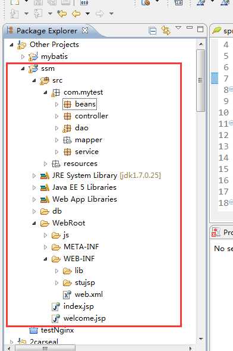This screenshot has width=233, height=351.
Task: Toggle Link with Editor button
Action: click(166, 30)
